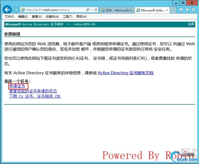Click the 申请证书 link

(x=17, y=86)
